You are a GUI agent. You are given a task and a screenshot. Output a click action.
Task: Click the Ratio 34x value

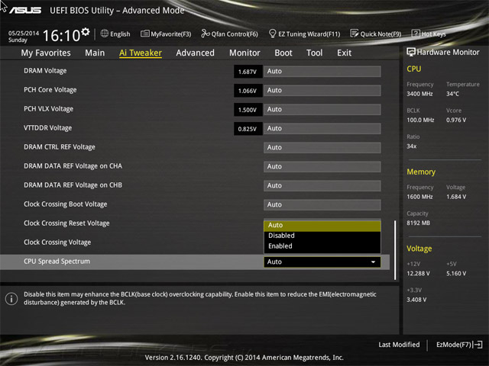[x=411, y=146]
